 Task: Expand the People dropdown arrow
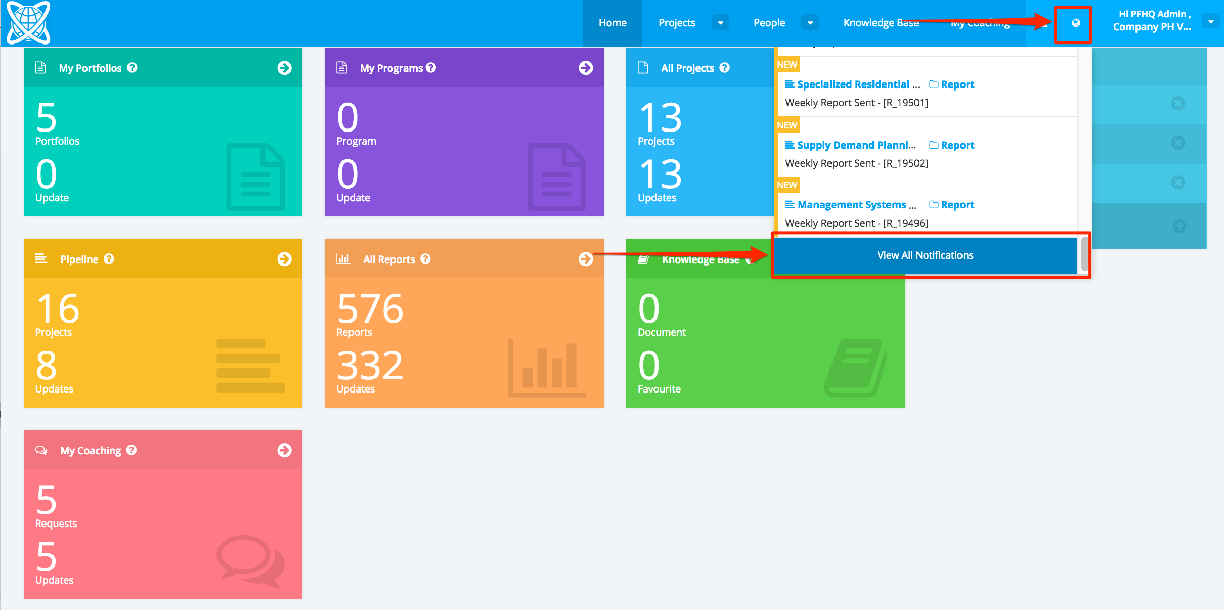pyautogui.click(x=810, y=23)
